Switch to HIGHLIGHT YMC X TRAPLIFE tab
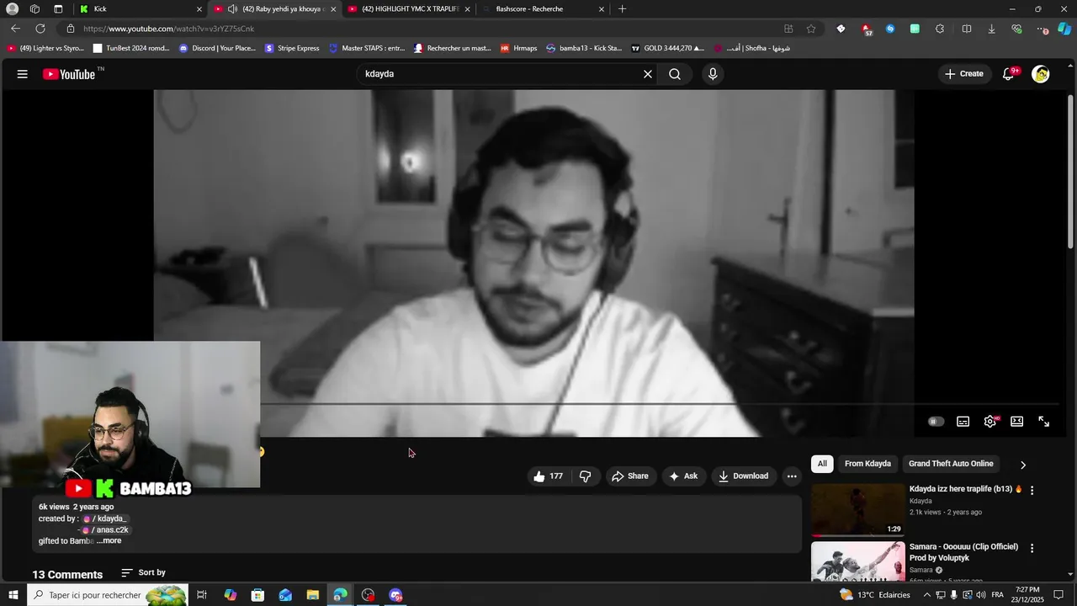 pos(407,9)
